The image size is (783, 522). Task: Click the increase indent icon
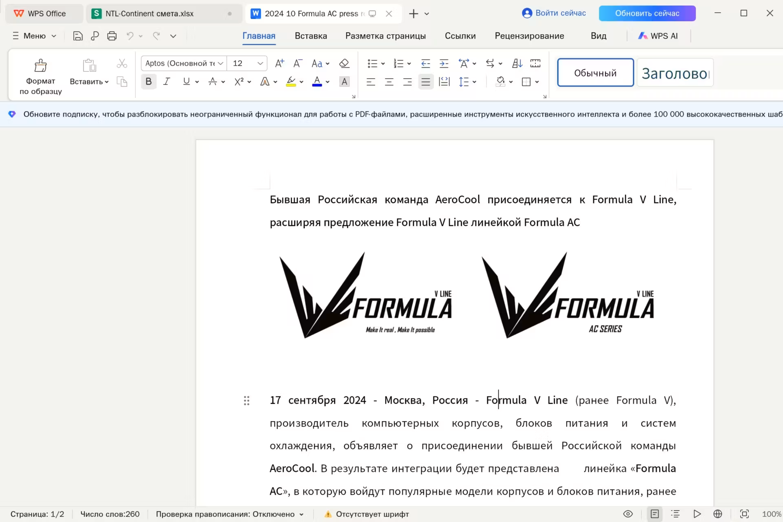[444, 63]
